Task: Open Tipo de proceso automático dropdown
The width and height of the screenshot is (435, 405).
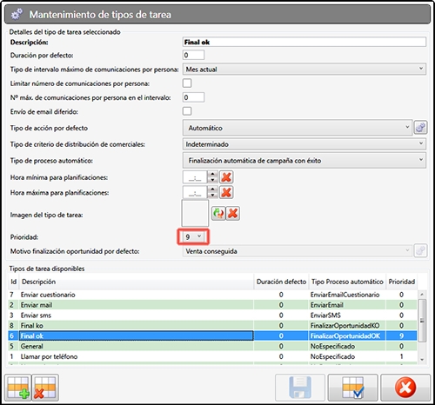Action: click(304, 160)
